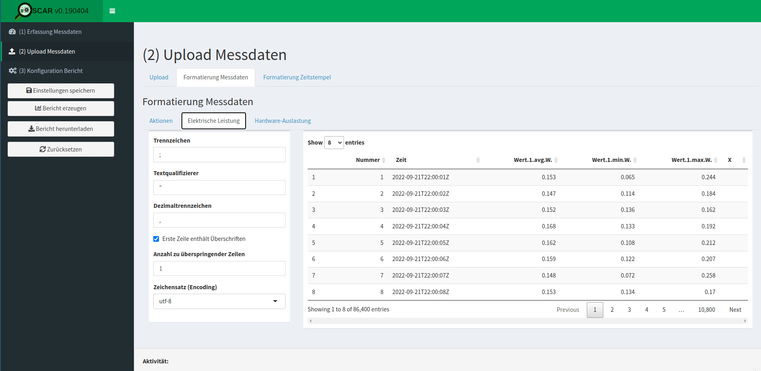Click the sort icon beside Wert.1.max.W.
761x371 pixels.
[x=715, y=160]
